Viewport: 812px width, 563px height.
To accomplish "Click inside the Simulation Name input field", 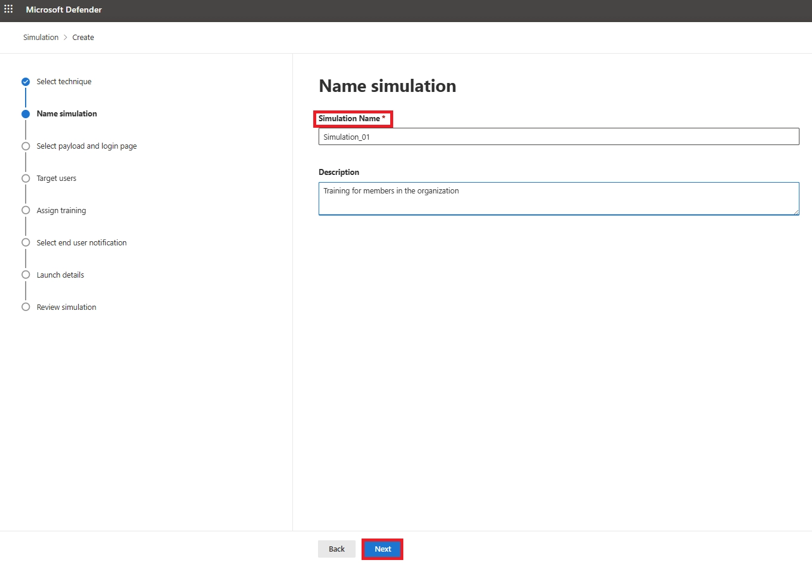I will (558, 136).
